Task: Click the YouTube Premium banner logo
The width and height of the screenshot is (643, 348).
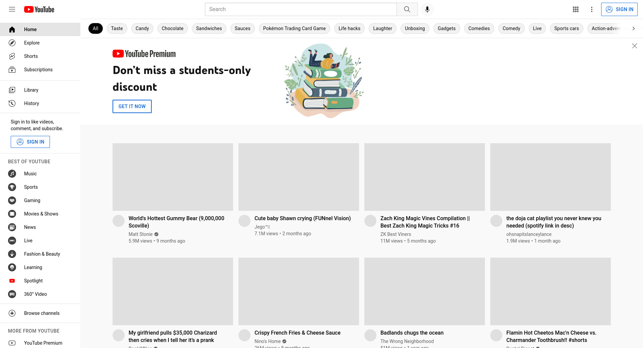Action: tap(144, 54)
